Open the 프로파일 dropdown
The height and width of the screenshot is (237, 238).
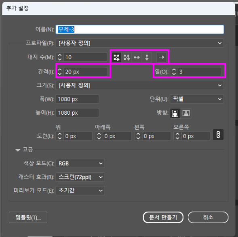[140, 43]
